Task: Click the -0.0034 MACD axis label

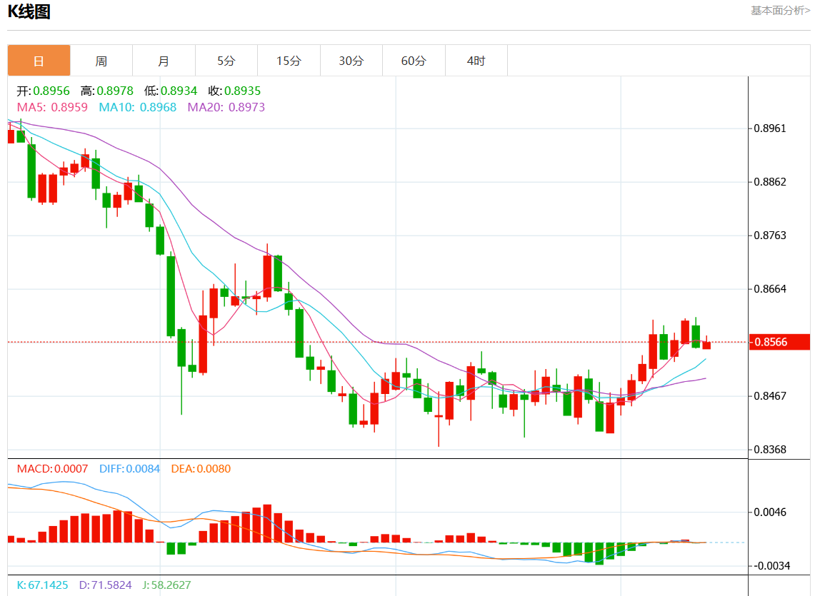Action: coord(771,566)
